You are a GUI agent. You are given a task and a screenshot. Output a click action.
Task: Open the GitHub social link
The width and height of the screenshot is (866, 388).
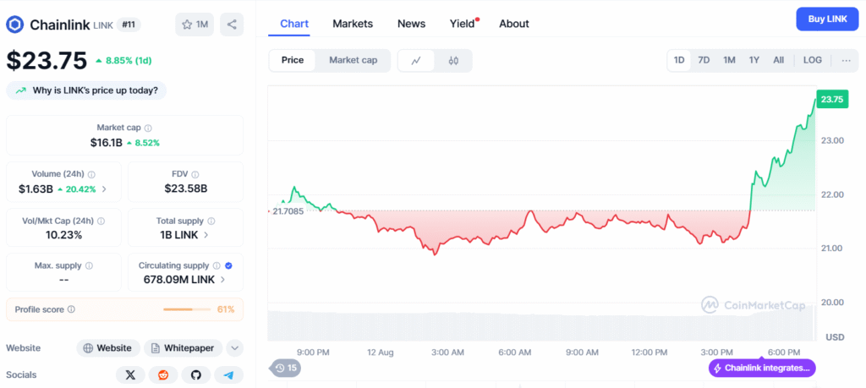pos(196,375)
